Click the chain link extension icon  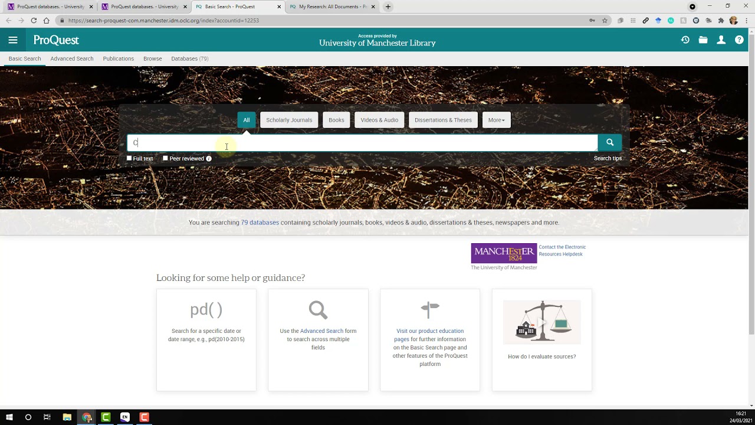tap(645, 20)
